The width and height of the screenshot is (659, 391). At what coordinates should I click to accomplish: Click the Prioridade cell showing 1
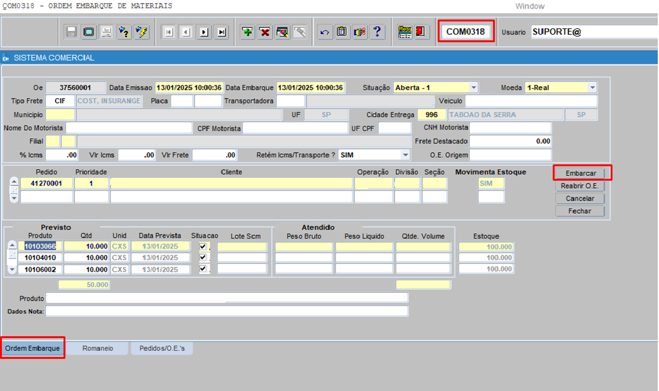(x=91, y=184)
